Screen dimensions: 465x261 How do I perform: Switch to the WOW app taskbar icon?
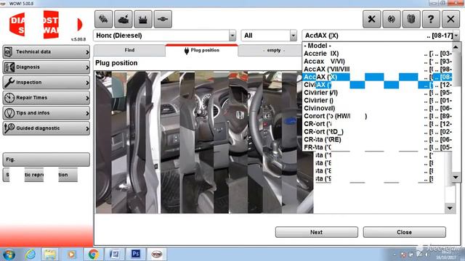pos(157,254)
